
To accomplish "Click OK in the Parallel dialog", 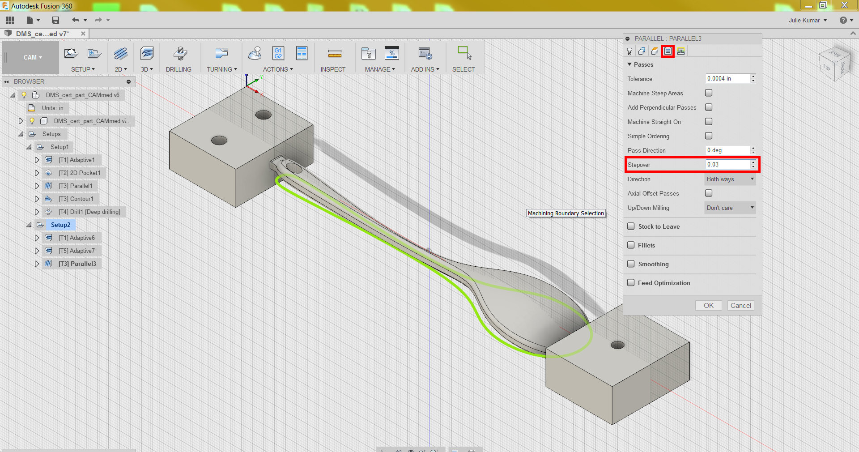I will coord(709,305).
